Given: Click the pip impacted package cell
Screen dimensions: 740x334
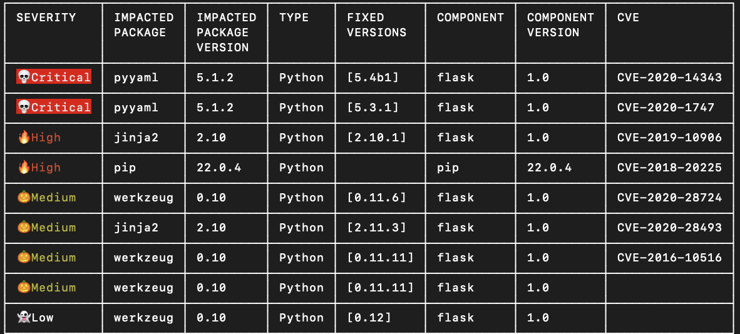Looking at the screenshot, I should (125, 168).
